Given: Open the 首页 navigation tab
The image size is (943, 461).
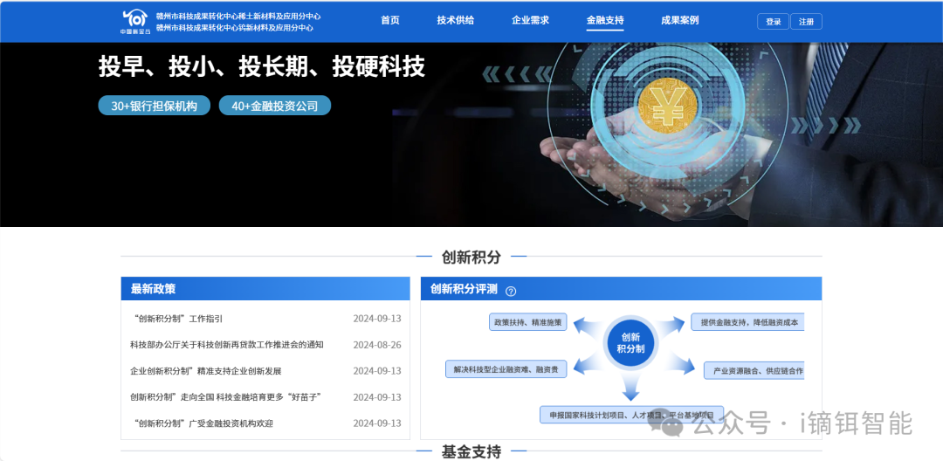Looking at the screenshot, I should (x=390, y=21).
